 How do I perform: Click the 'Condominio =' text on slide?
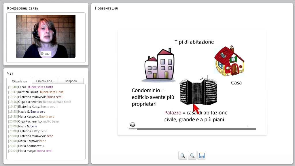(x=148, y=90)
